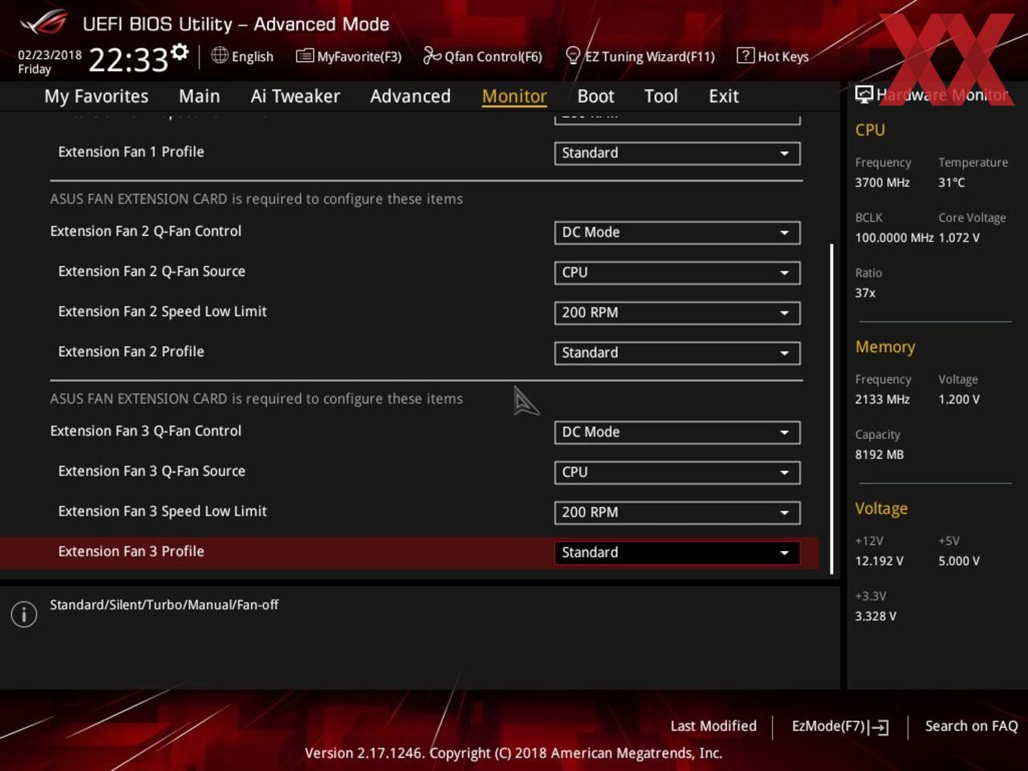
Task: Click +12V value 12.192 V
Action: click(x=879, y=561)
